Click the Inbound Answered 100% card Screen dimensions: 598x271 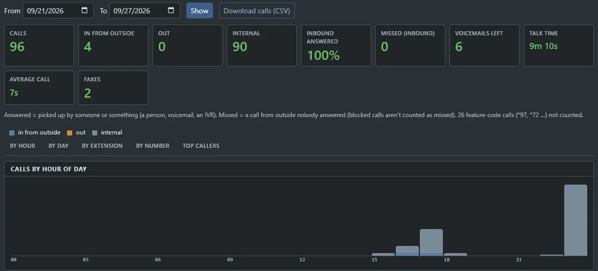336,46
